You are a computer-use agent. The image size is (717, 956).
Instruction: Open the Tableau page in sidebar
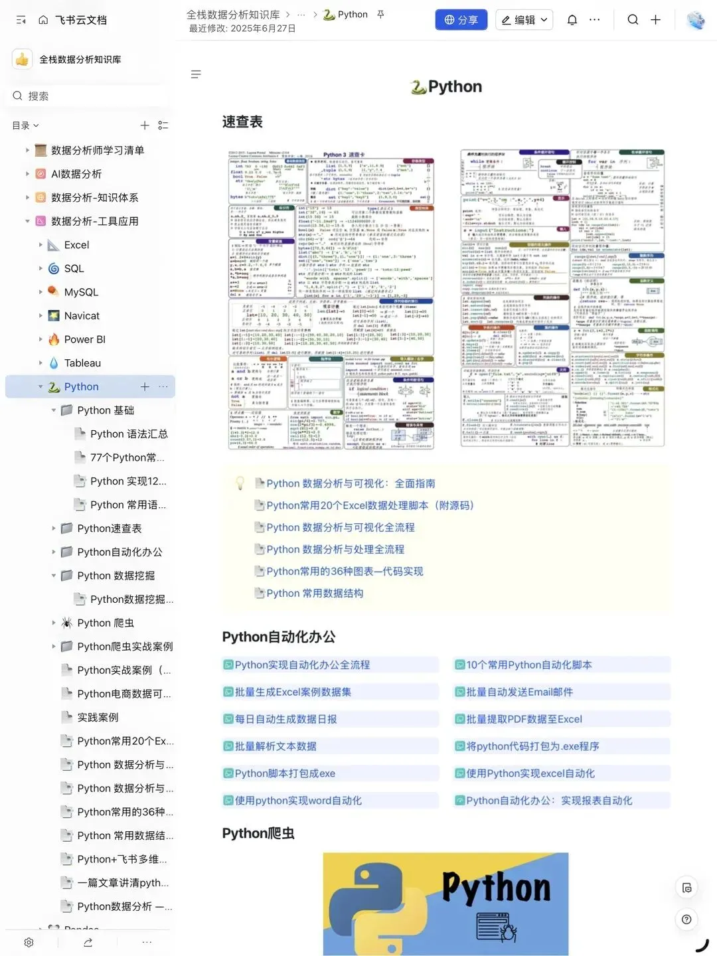82,363
